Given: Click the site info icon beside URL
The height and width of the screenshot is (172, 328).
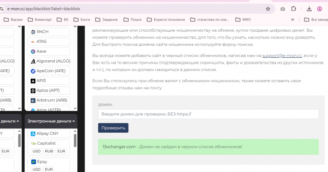Looking at the screenshot, I should pos(2,9).
